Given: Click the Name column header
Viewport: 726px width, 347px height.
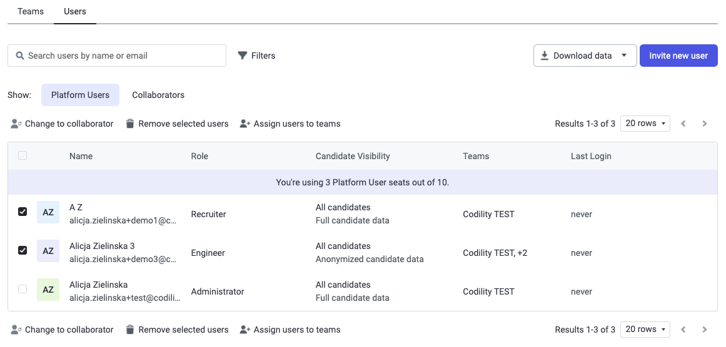Looking at the screenshot, I should pyautogui.click(x=81, y=156).
